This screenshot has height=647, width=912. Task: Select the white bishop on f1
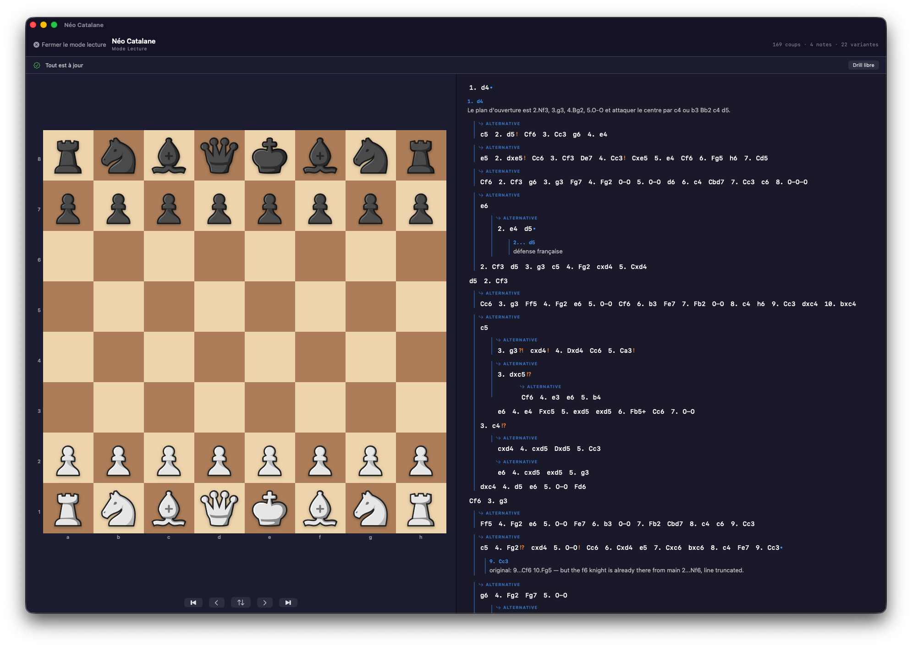click(320, 508)
